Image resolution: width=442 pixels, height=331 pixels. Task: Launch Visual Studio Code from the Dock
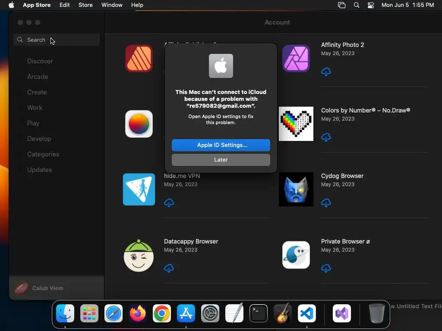click(x=307, y=313)
